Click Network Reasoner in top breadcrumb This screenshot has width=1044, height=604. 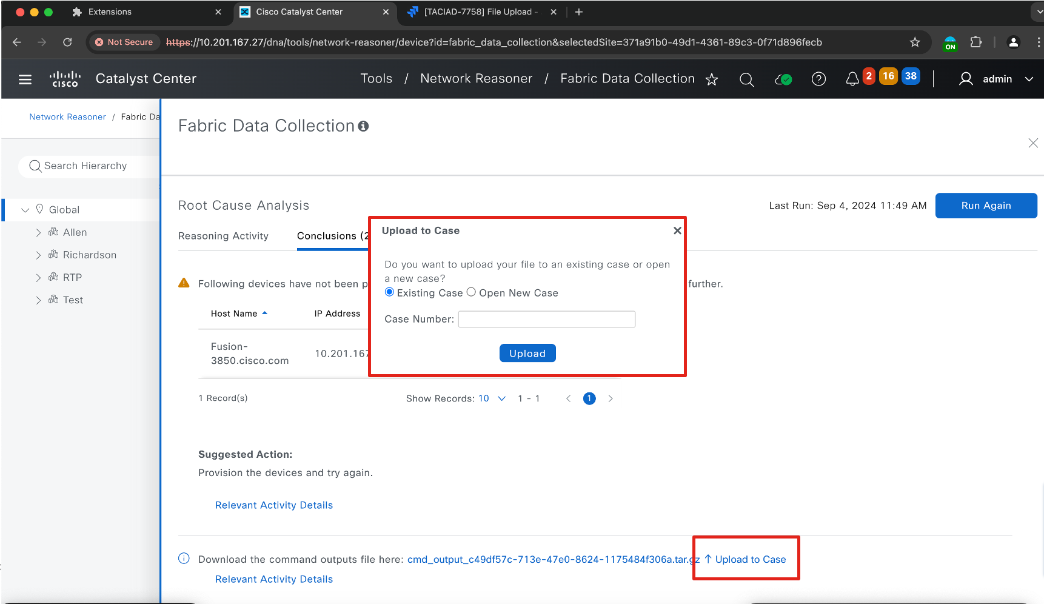(476, 79)
